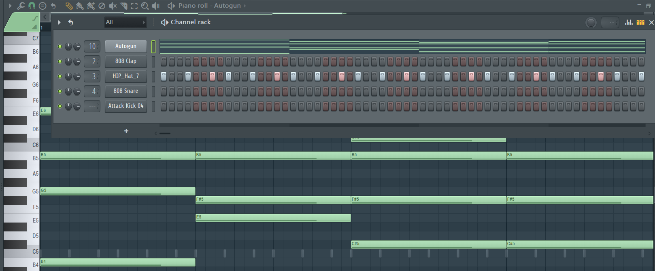Image resolution: width=655 pixels, height=271 pixels.
Task: Expand Channel rack options arrow menu
Action: (x=59, y=22)
